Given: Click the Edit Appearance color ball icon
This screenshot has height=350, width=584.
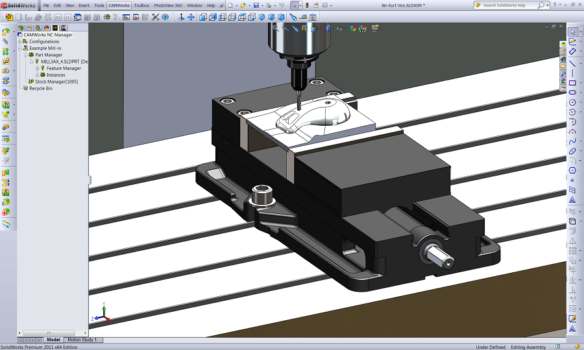Looking at the screenshot, I should click(352, 29).
